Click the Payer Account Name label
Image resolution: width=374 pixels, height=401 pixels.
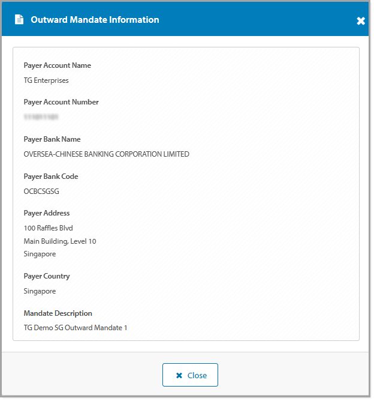(x=58, y=65)
